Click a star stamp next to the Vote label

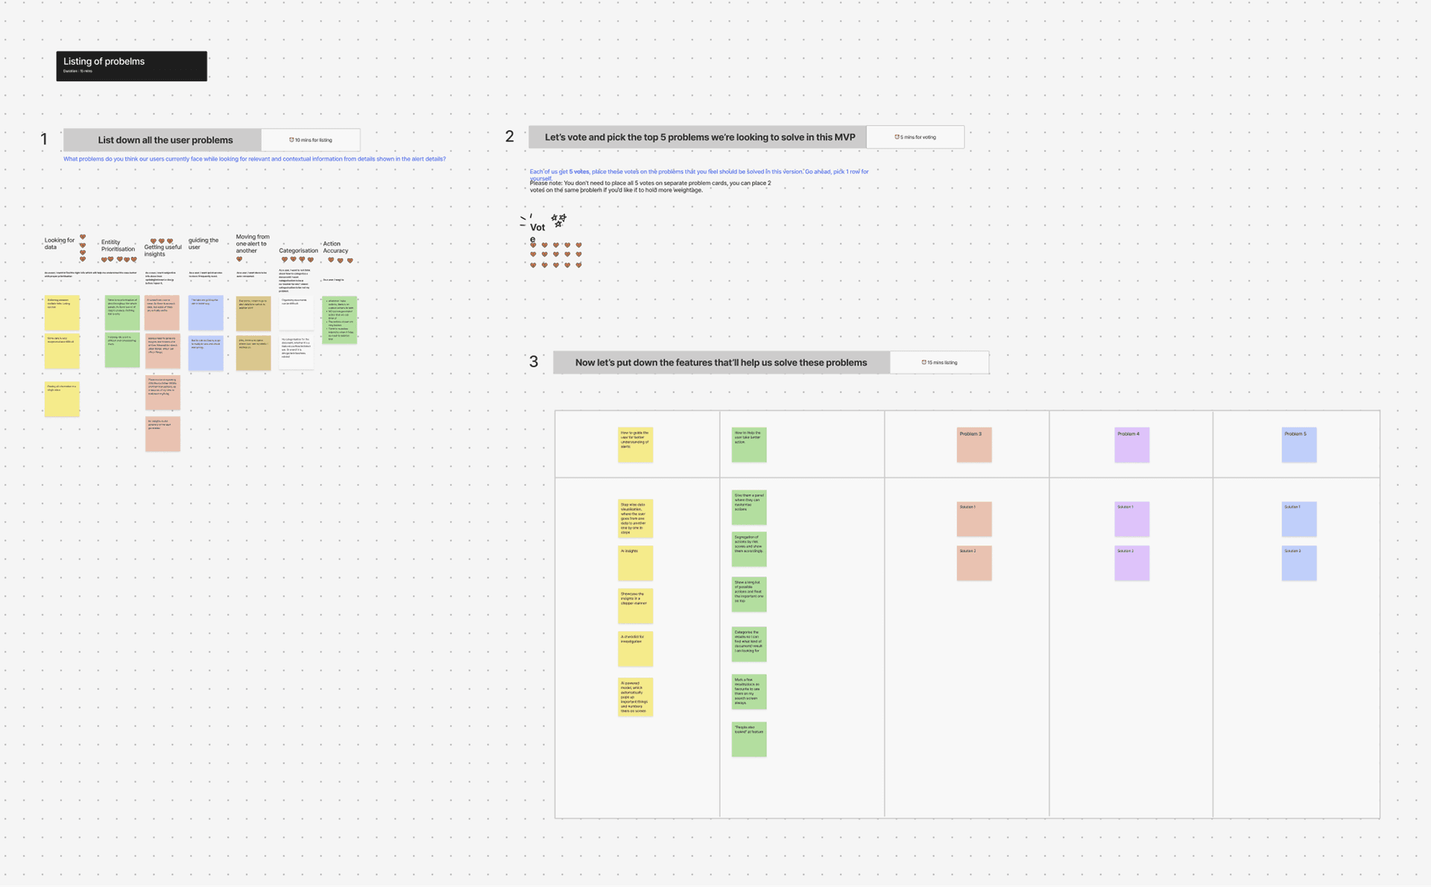click(558, 218)
